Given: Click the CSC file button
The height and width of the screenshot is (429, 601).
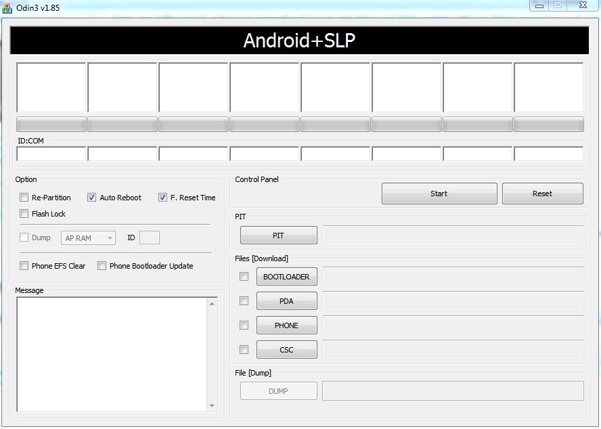Looking at the screenshot, I should pos(287,350).
